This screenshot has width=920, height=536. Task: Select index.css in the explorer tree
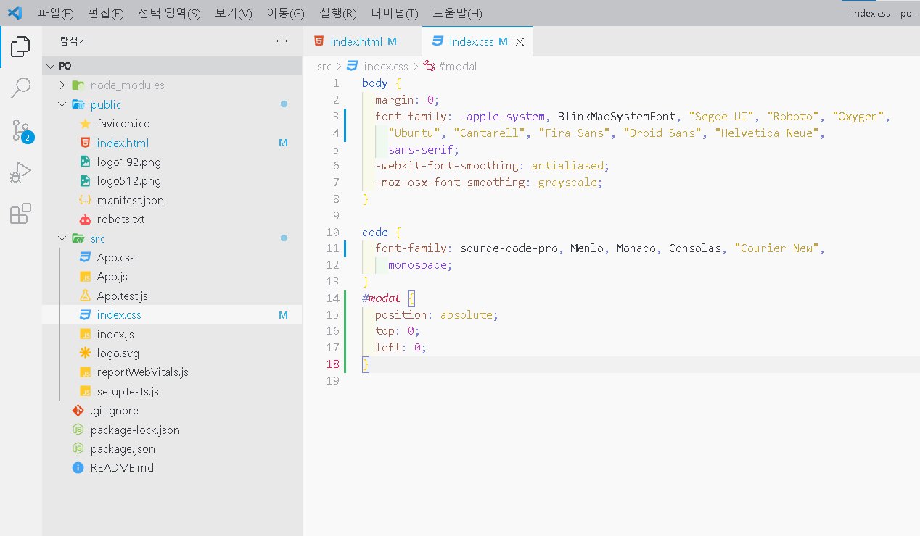coord(172,315)
